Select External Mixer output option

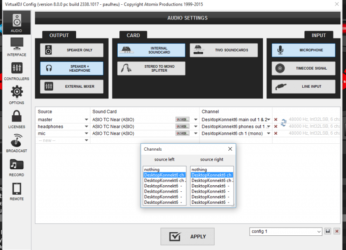[x=72, y=86]
